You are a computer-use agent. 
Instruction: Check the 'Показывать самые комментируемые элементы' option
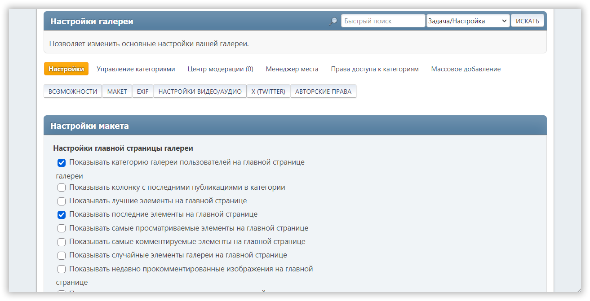(62, 242)
